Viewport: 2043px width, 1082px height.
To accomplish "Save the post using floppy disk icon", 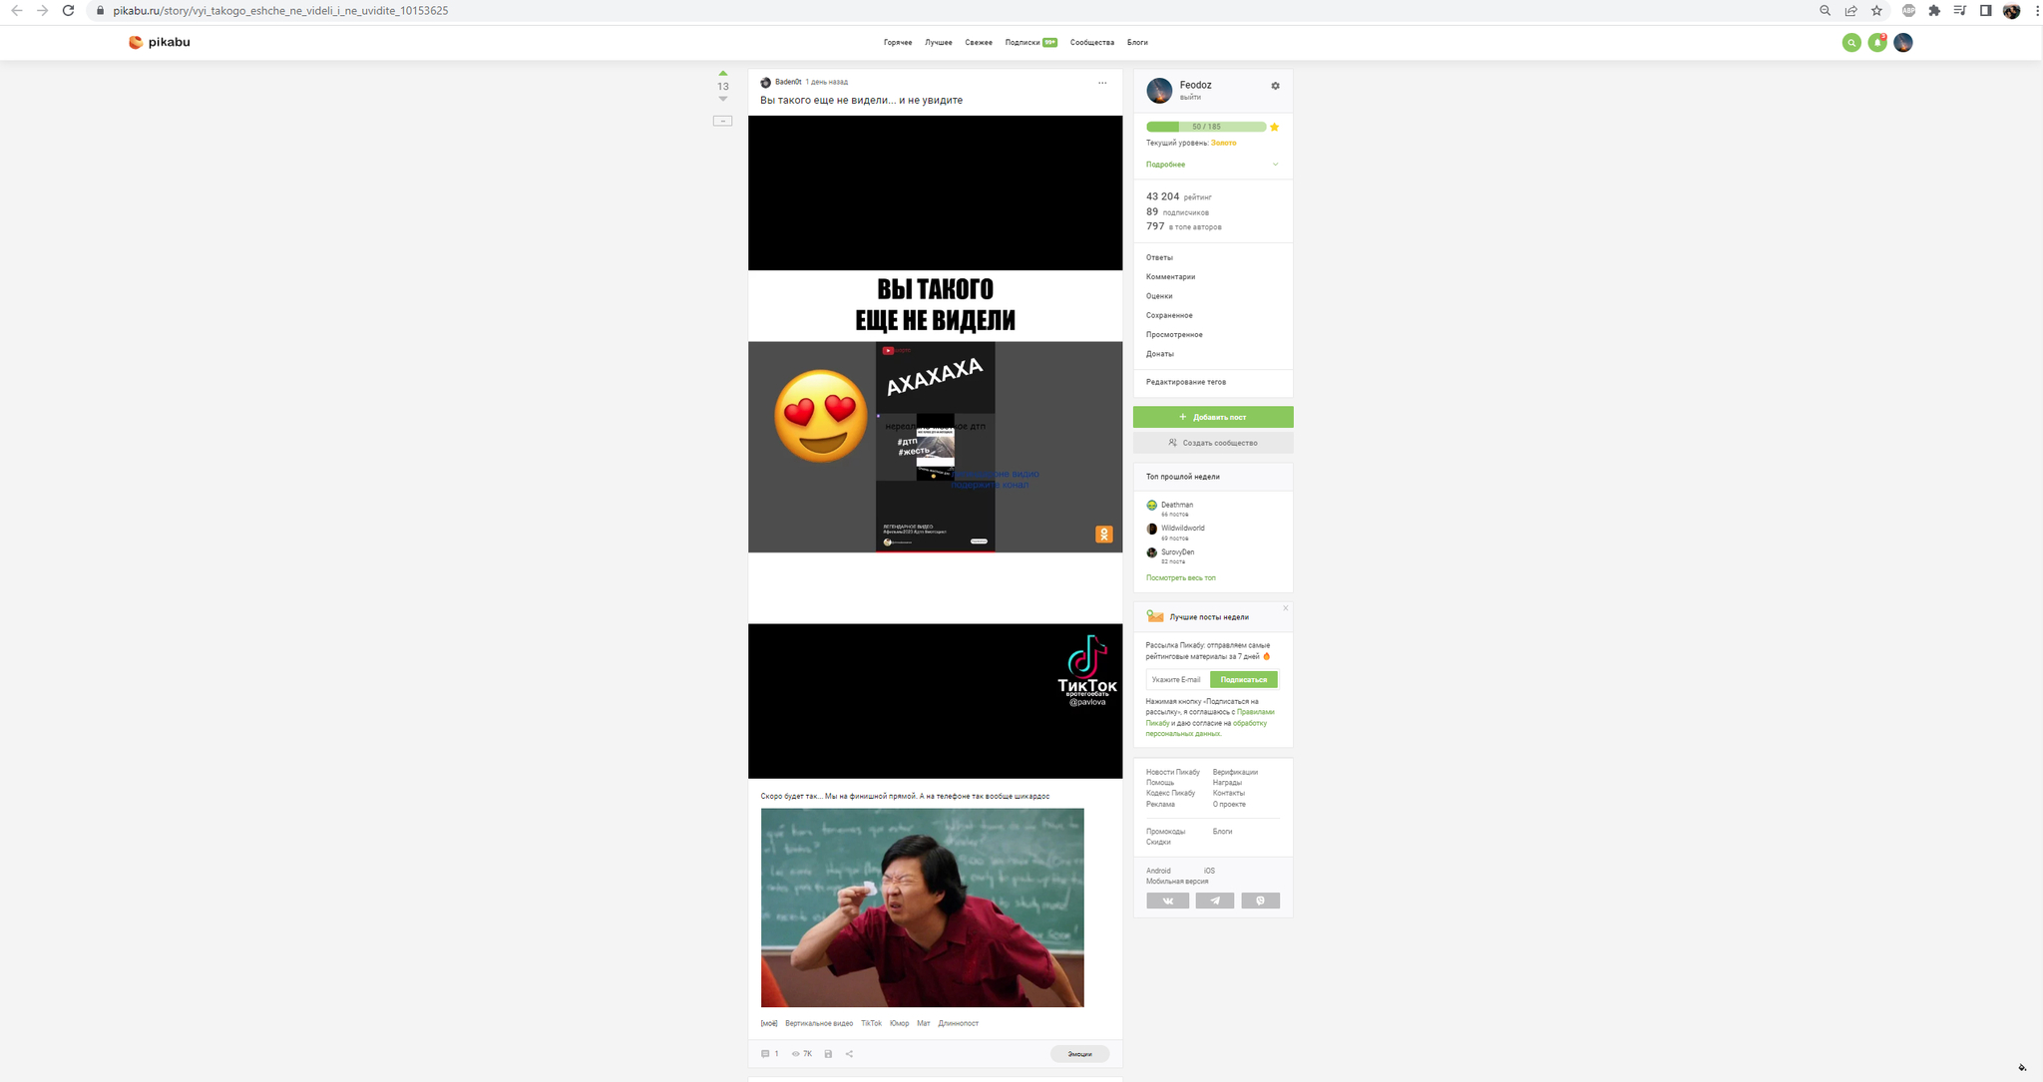I will pyautogui.click(x=828, y=1054).
